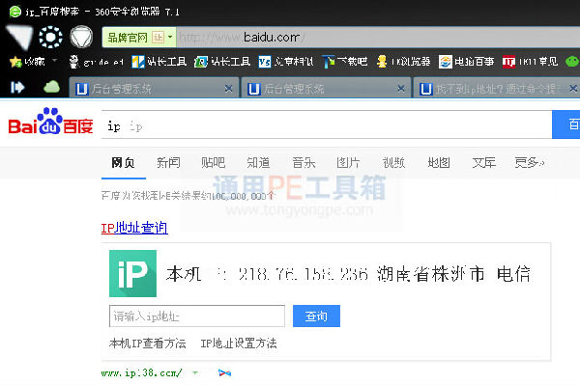The image size is (580, 385).
Task: Open the 本机IP查看方法 link
Action: (148, 344)
